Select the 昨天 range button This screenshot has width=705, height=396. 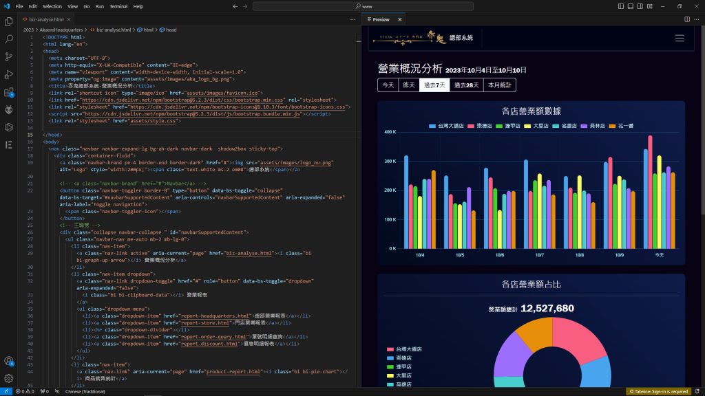click(x=409, y=85)
